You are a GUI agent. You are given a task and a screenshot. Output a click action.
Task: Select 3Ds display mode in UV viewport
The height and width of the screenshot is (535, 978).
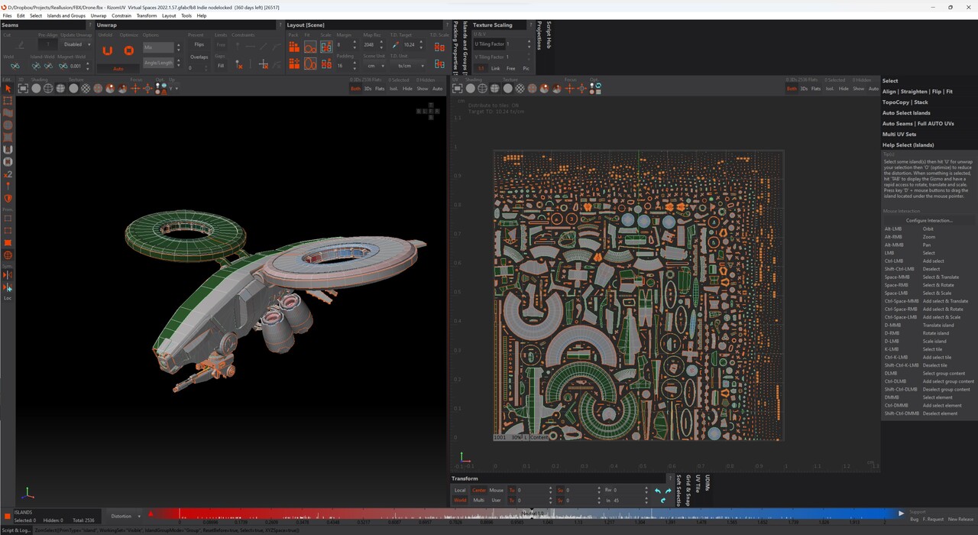coord(803,89)
